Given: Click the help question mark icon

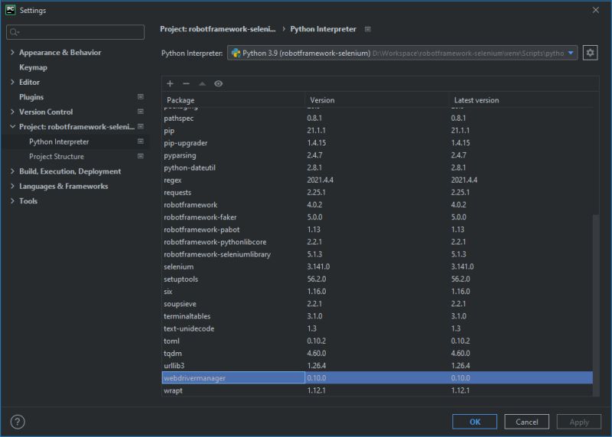Looking at the screenshot, I should click(18, 422).
